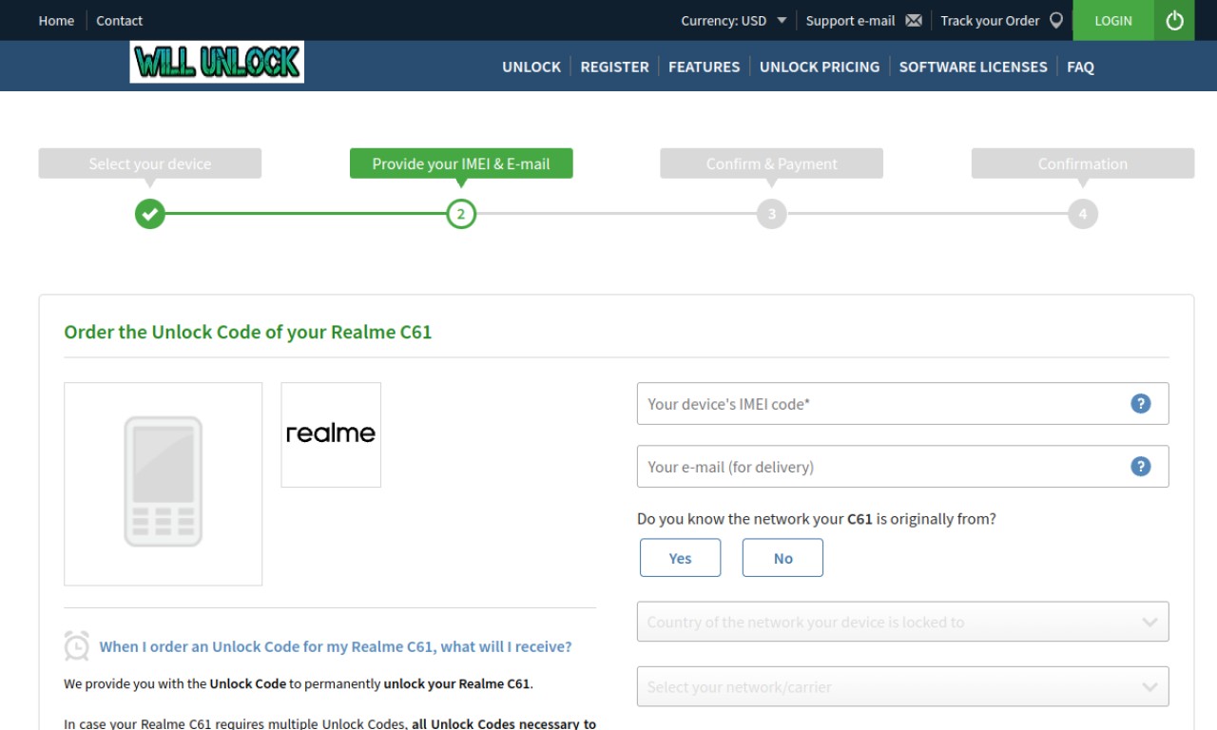This screenshot has height=730, width=1217.
Task: Open the SOFTWARE LICENSES menu item
Action: pos(973,67)
